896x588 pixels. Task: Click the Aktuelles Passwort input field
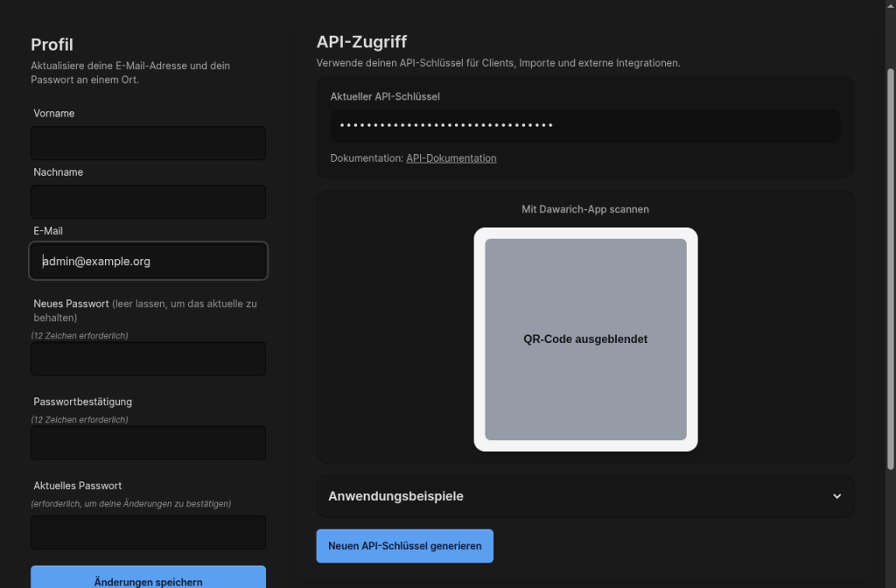148,533
